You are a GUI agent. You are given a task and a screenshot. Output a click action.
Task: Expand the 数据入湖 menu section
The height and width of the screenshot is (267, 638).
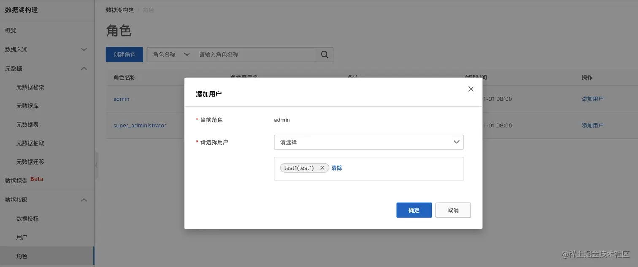pos(84,49)
